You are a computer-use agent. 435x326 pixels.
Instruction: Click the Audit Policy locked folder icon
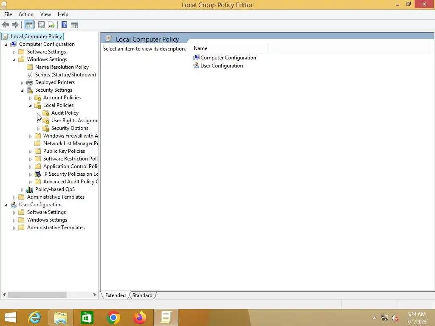coord(46,113)
